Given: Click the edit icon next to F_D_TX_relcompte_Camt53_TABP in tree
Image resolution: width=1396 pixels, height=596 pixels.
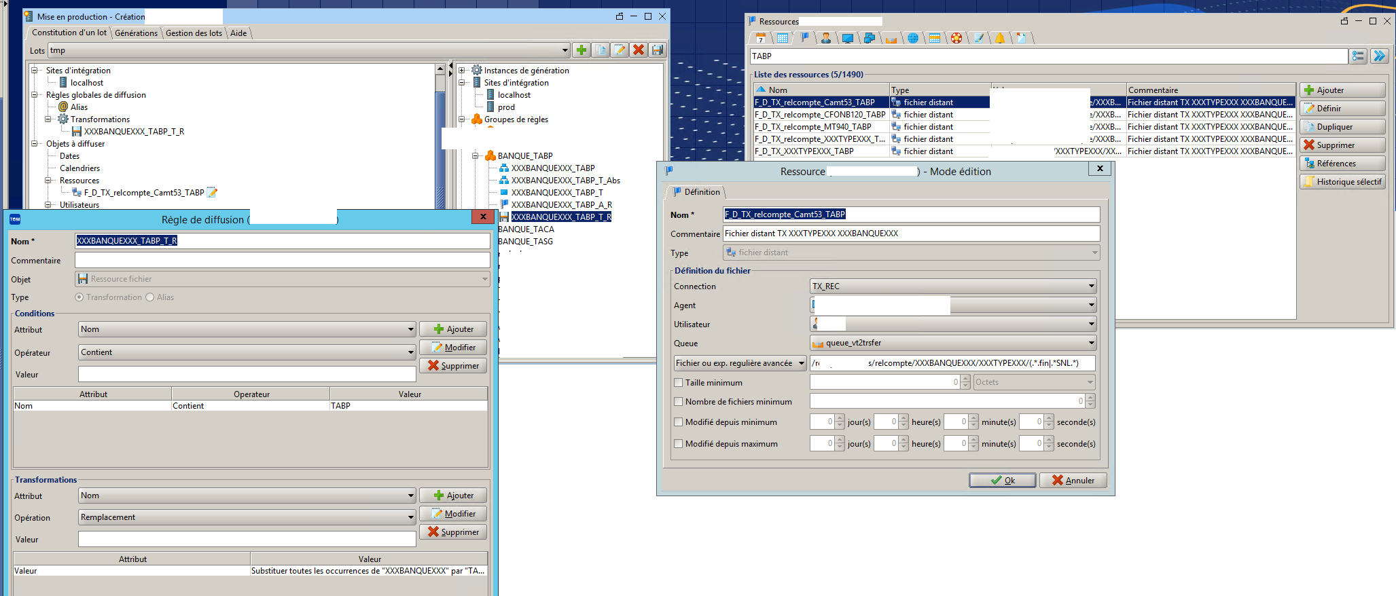Looking at the screenshot, I should click(x=212, y=192).
